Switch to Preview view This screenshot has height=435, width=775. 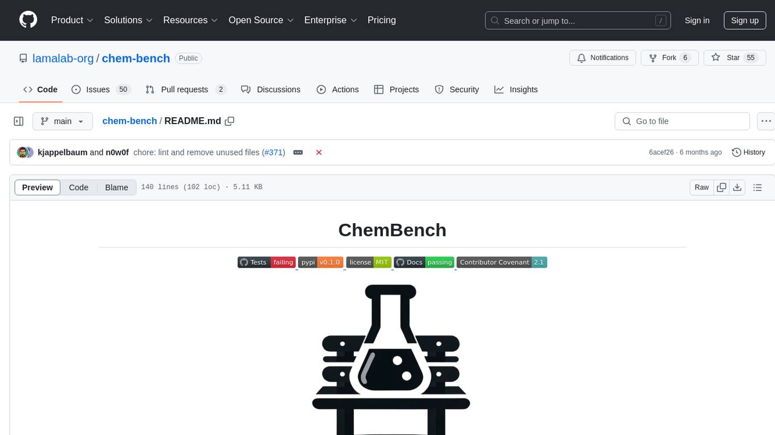coord(38,187)
